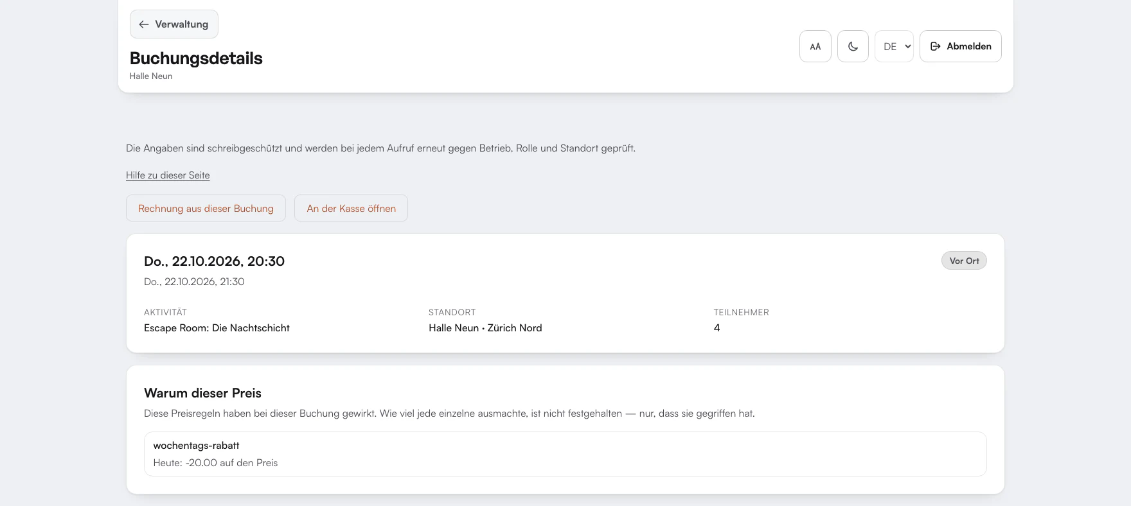
Task: Select the end time Do., 22.10.2026, 21:30
Action: (x=194, y=281)
